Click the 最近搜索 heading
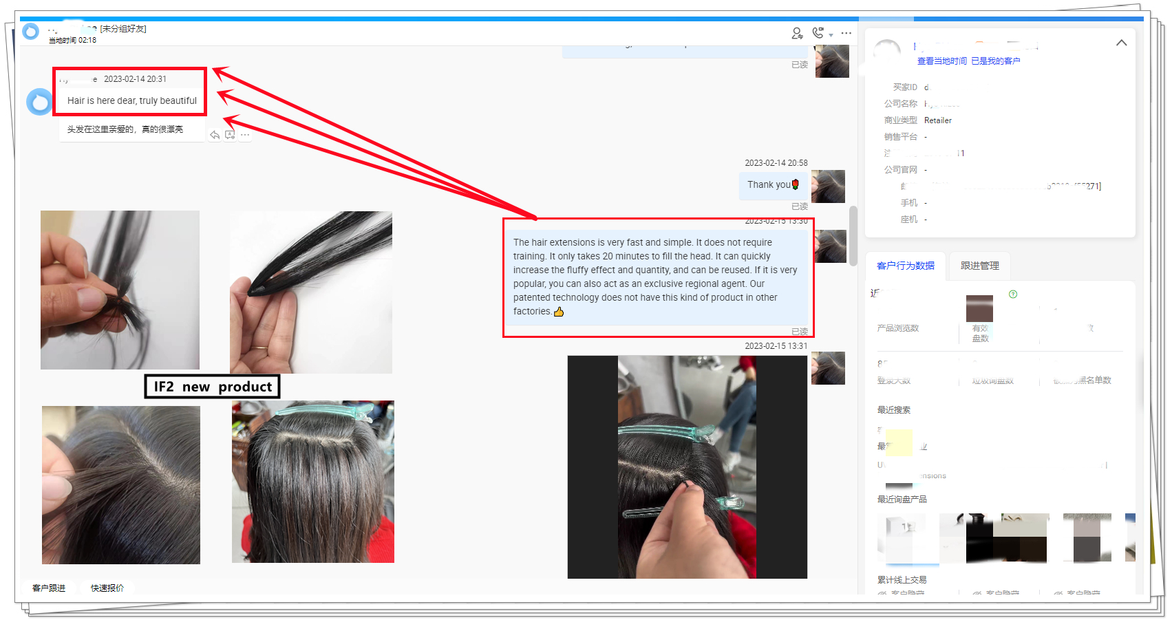Screen dimensions: 1172x620 pyautogui.click(x=893, y=409)
